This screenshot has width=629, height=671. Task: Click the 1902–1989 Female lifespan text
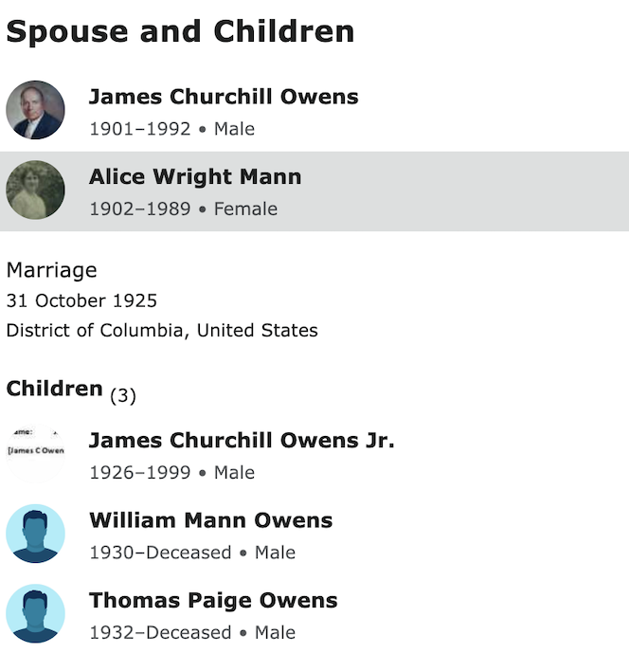click(x=183, y=209)
